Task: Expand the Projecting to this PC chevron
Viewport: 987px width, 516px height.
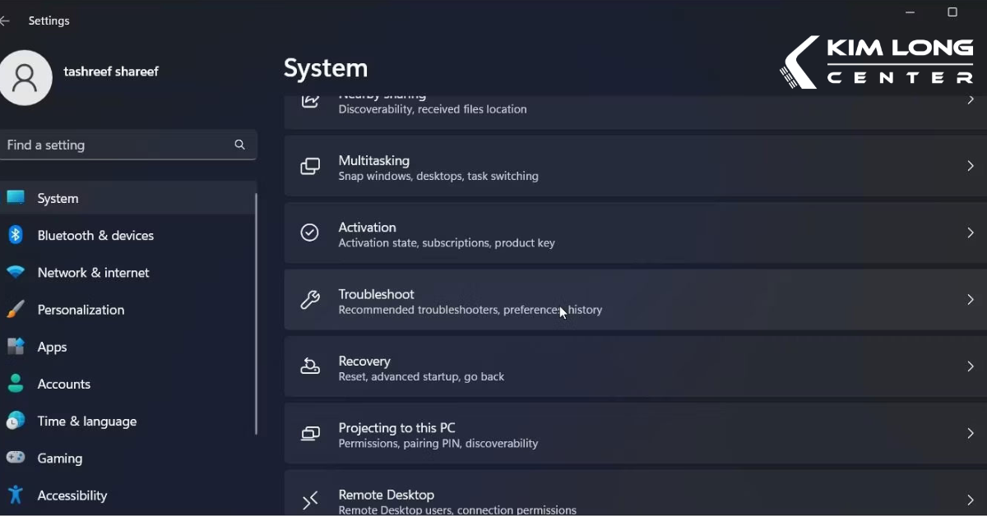Action: 971,434
